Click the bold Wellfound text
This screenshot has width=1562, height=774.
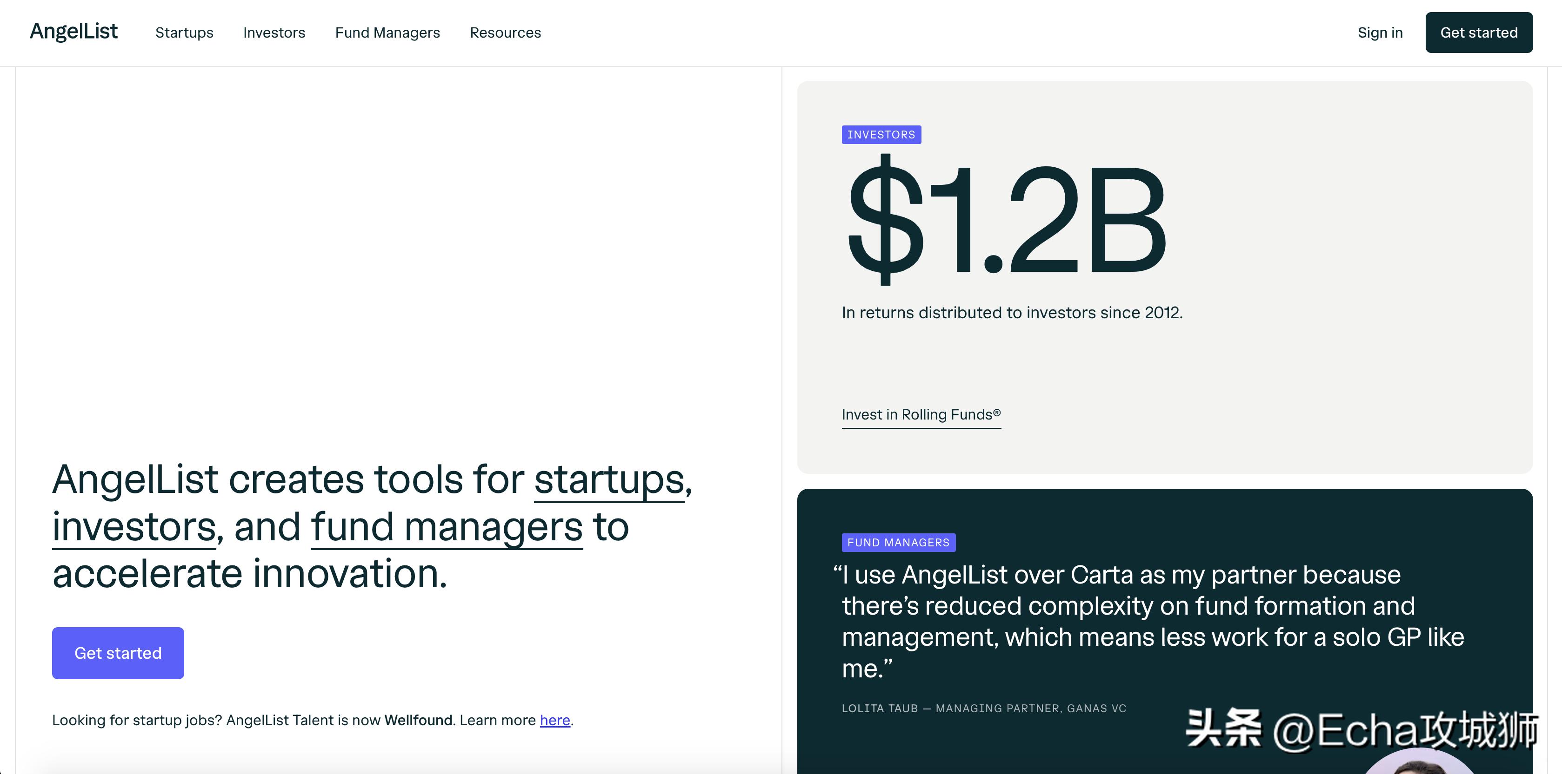point(418,720)
